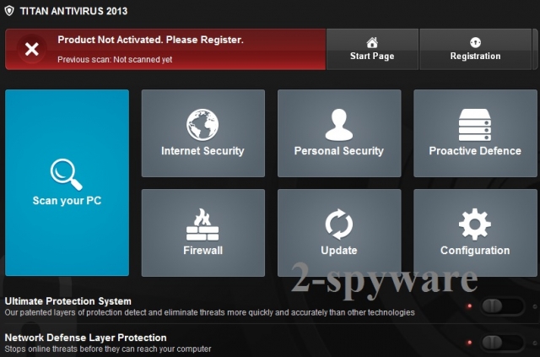Click the Titan Antivirus shield logo
This screenshot has width=540, height=357.
pyautogui.click(x=9, y=11)
